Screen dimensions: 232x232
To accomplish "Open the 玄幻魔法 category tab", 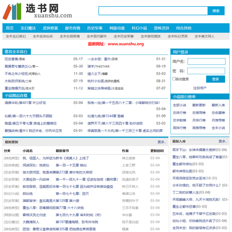I will pos(28,28).
